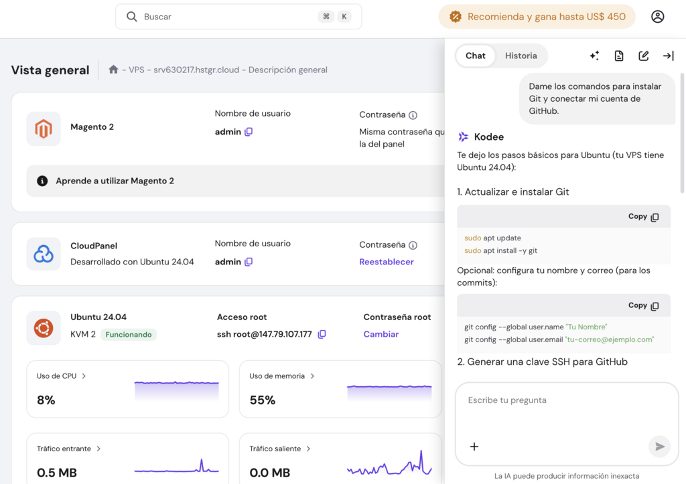Collapse the Kodee panel with the arrow icon
The height and width of the screenshot is (484, 686).
click(668, 56)
